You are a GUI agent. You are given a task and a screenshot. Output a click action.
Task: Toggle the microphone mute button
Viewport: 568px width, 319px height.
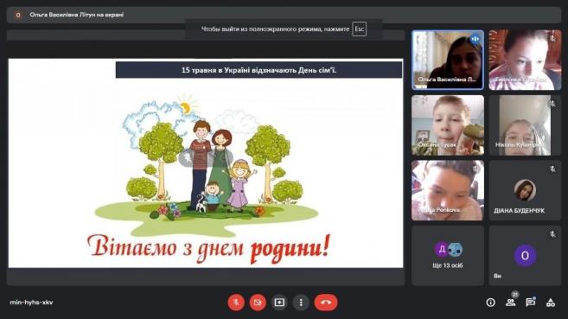click(x=236, y=303)
